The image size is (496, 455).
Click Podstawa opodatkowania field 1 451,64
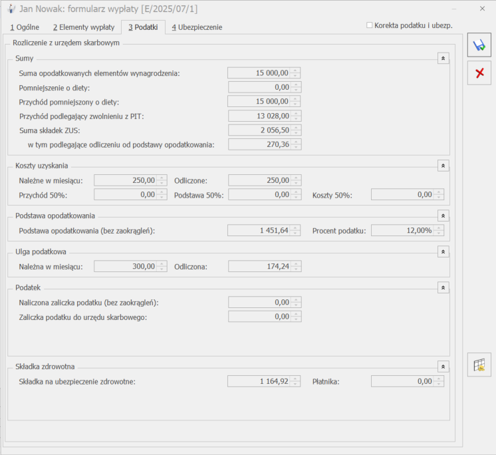[x=264, y=230]
